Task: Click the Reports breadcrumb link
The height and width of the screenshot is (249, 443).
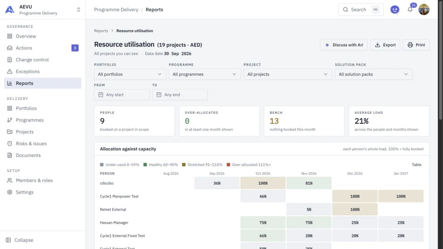Action: pyautogui.click(x=101, y=31)
